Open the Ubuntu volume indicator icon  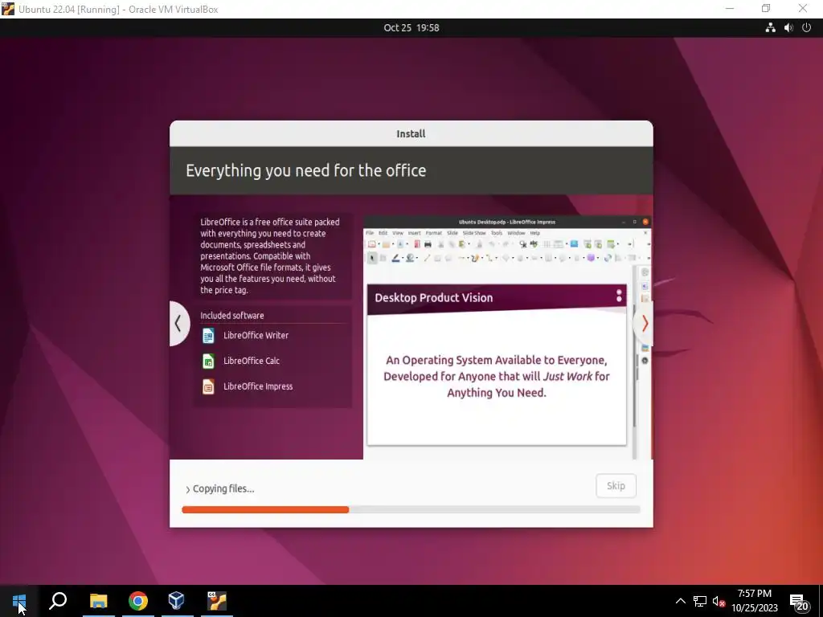(788, 28)
